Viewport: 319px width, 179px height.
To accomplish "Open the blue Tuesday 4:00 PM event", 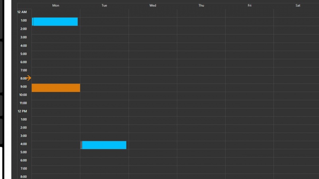I will point(104,145).
